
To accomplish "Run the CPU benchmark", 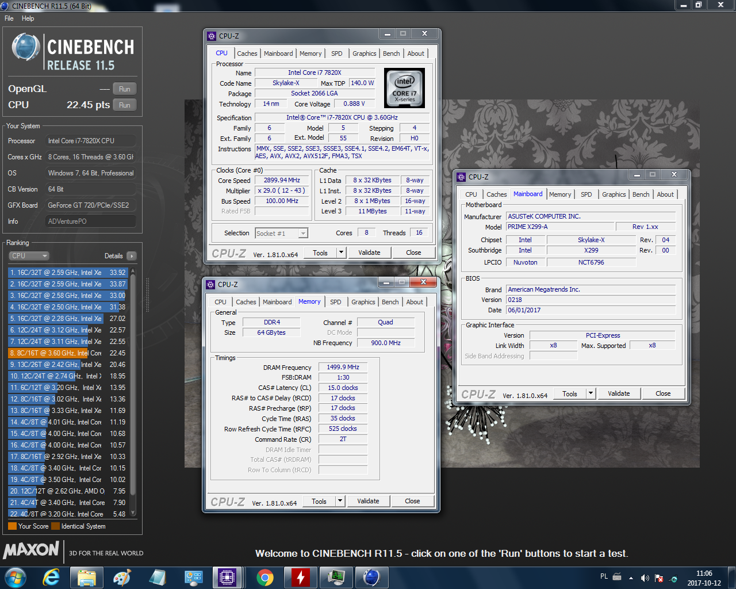I will [x=125, y=105].
